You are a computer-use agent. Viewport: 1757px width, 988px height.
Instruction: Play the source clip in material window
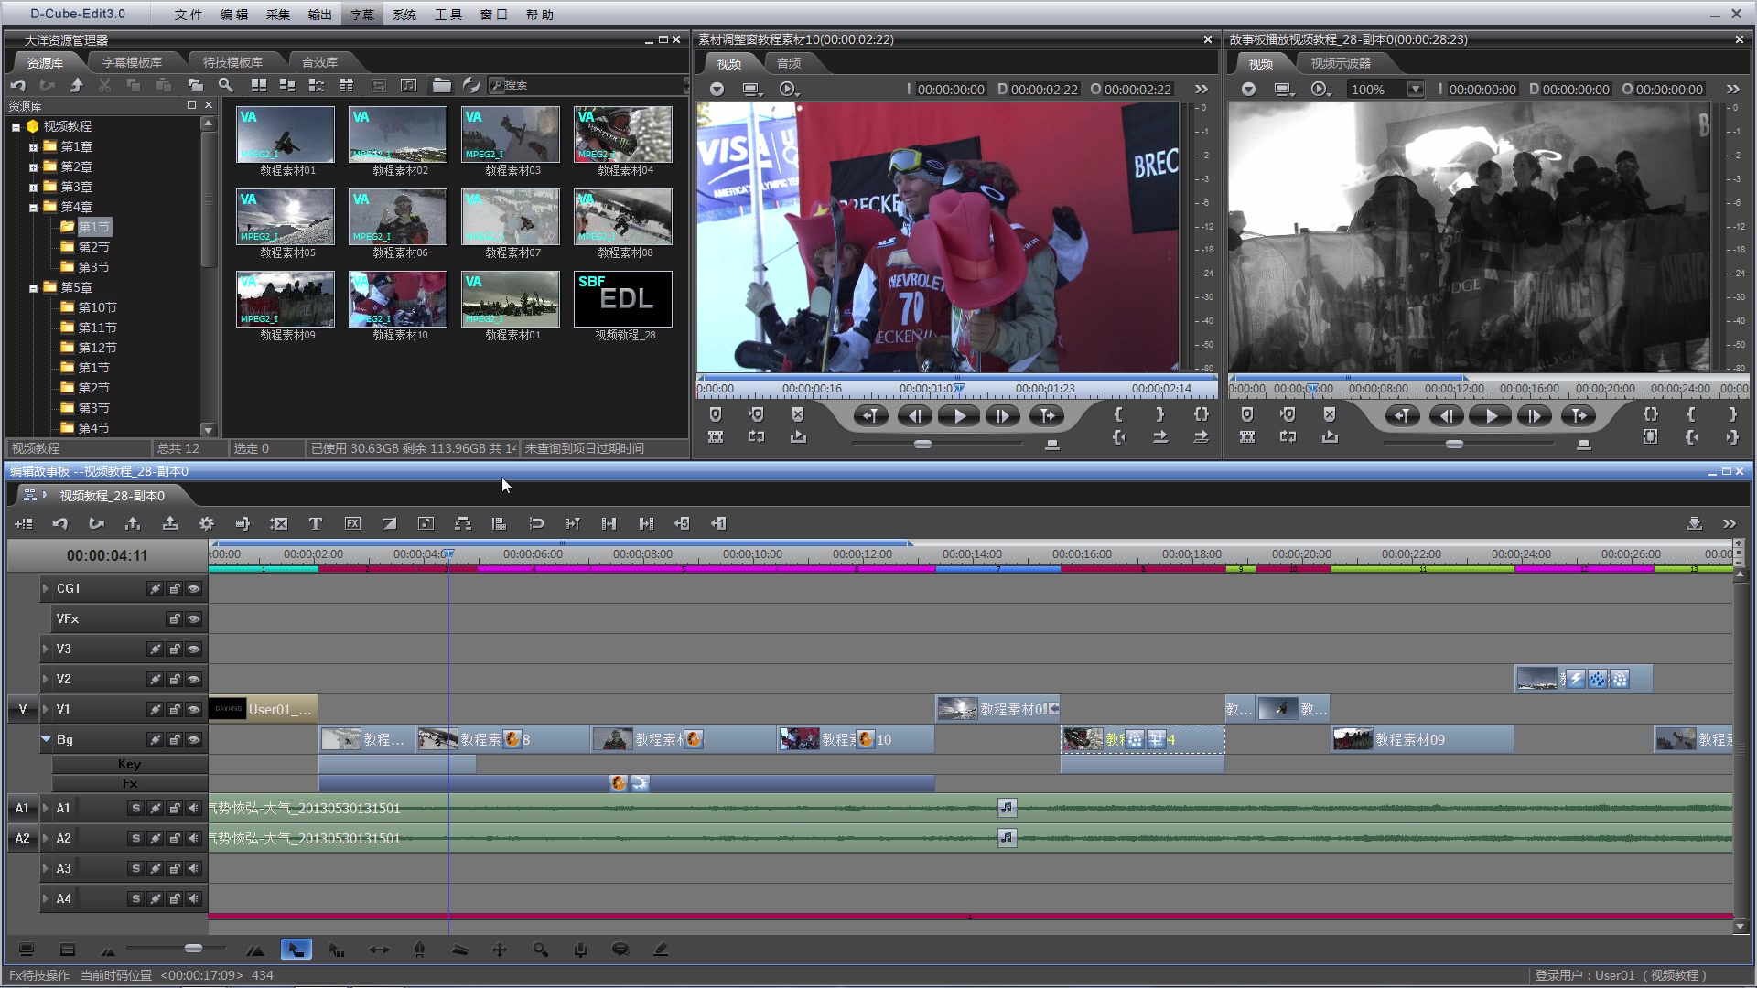pyautogui.click(x=959, y=416)
